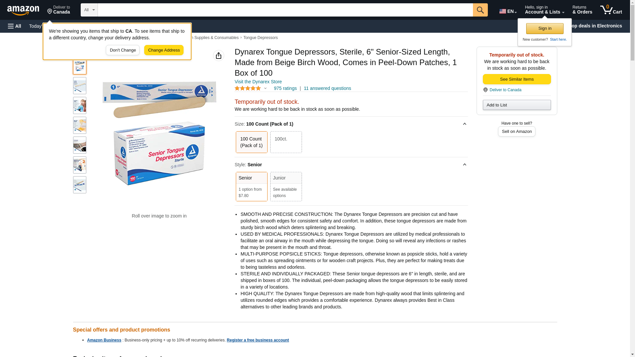Viewport: 635px width, 357px height.
Task: Click the Amazon logo
Action: 23,10
